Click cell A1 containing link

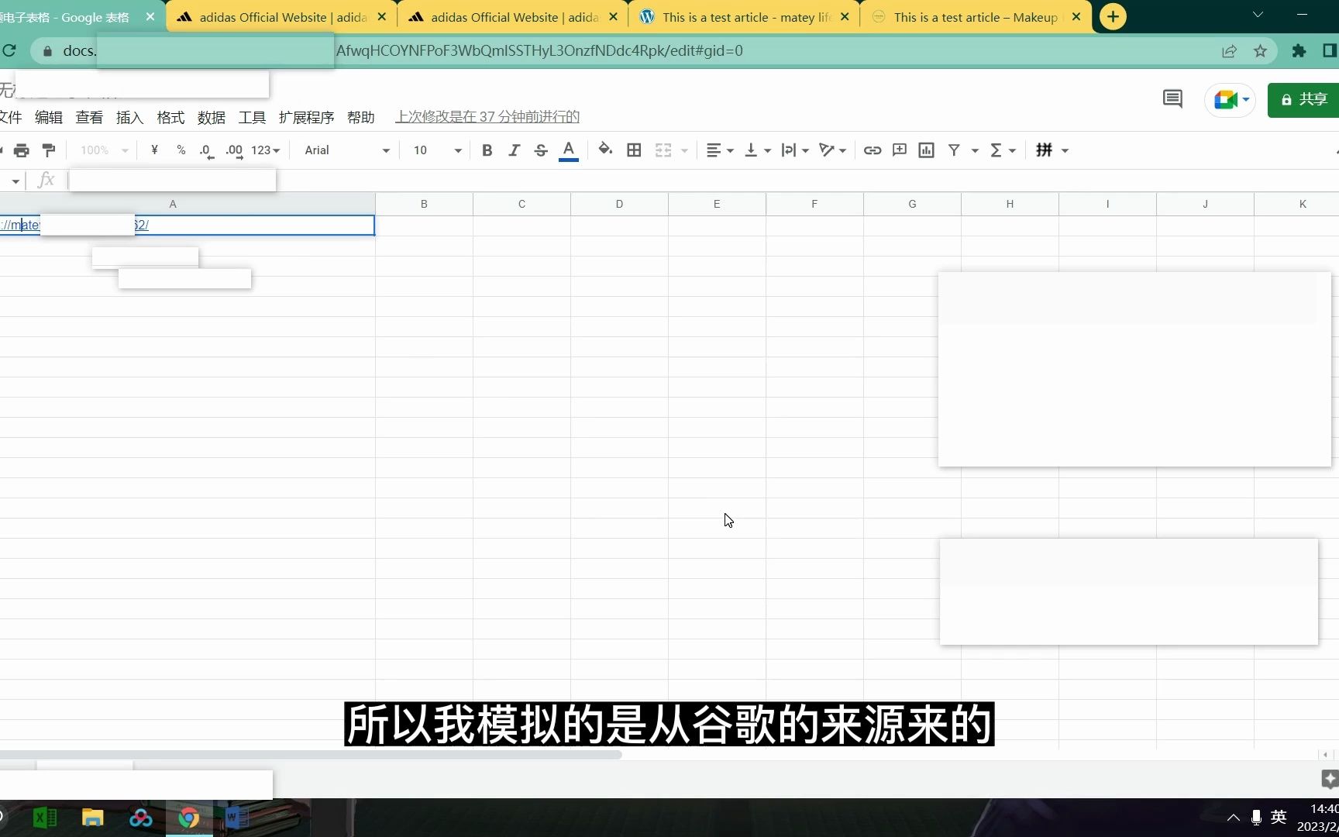click(x=187, y=225)
